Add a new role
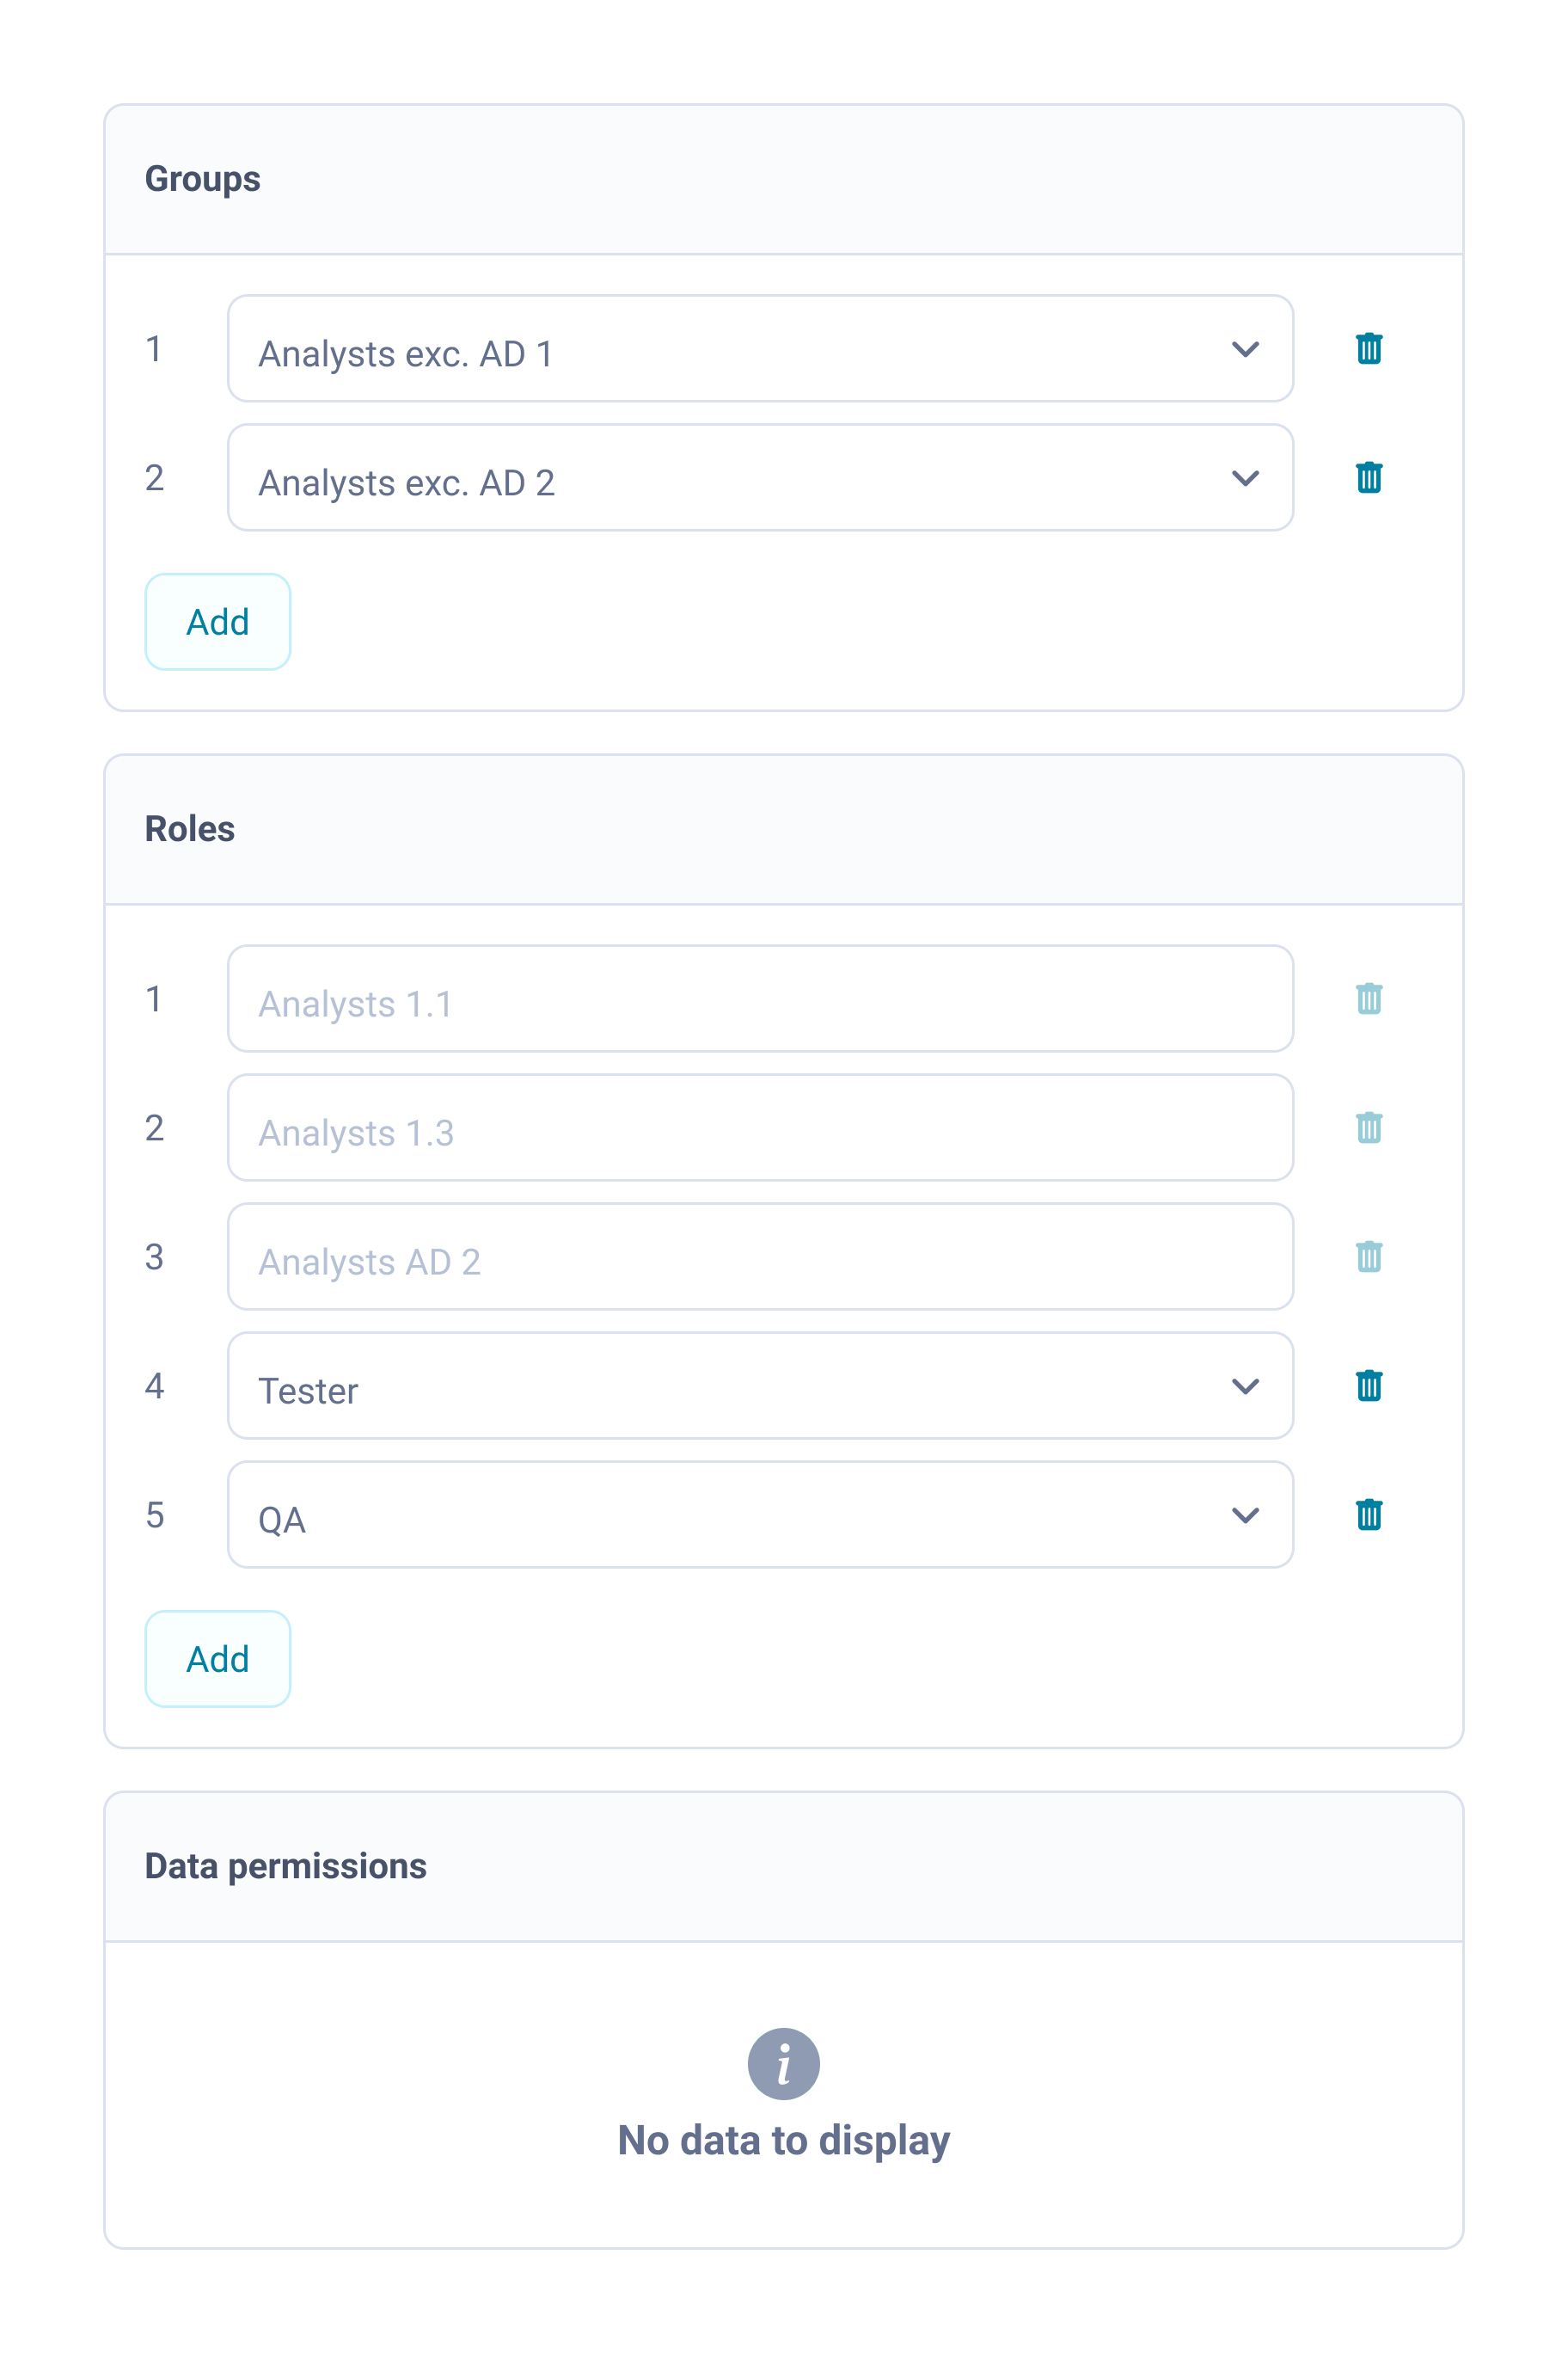Image resolution: width=1568 pixels, height=2353 pixels. pos(217,1659)
